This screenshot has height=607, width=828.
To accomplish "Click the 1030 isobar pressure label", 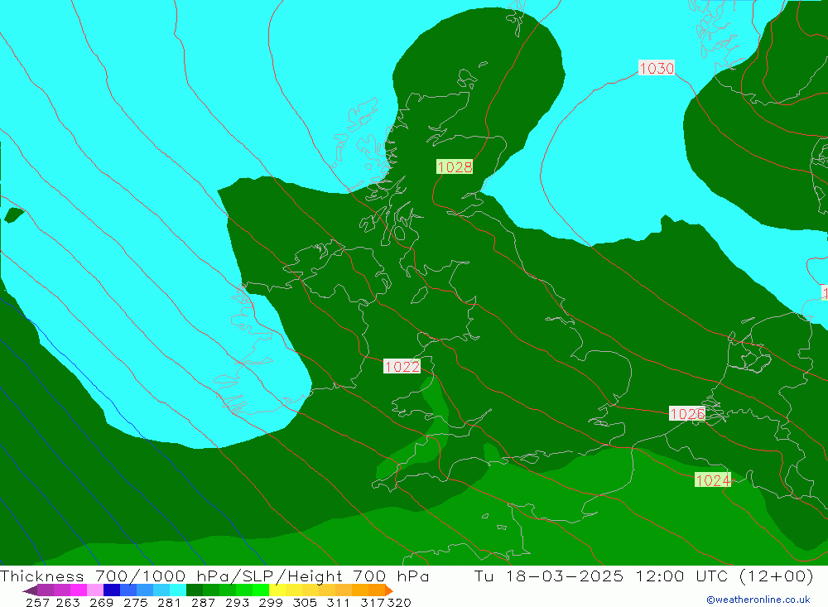I will (x=657, y=68).
